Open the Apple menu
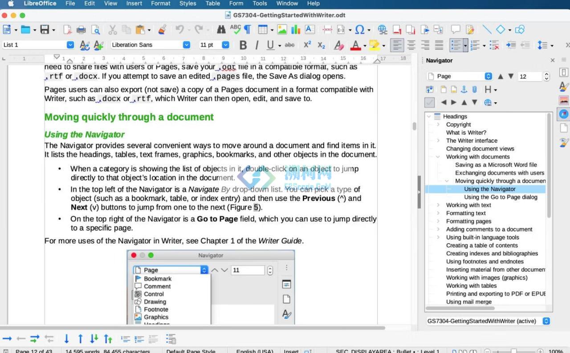 [x=11, y=4]
